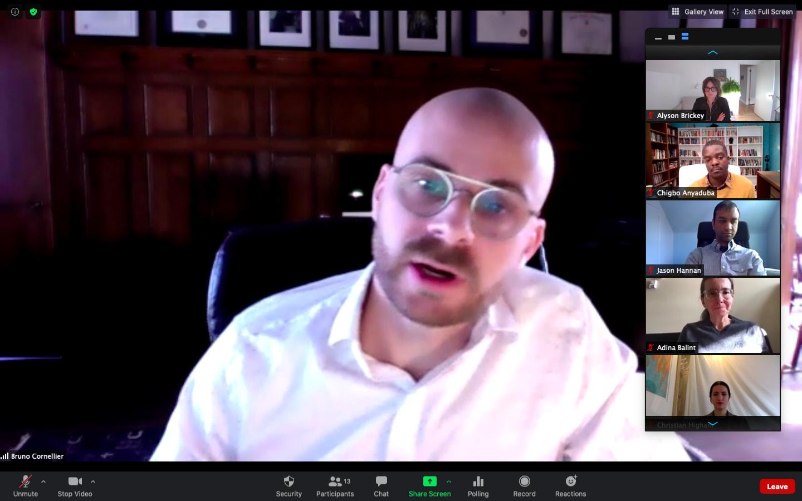Click the Adina Balint name label
Image resolution: width=802 pixels, height=501 pixels.
pos(676,347)
